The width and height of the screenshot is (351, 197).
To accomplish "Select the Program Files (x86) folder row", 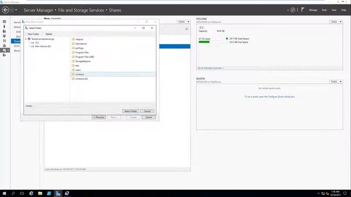I will pos(113,57).
